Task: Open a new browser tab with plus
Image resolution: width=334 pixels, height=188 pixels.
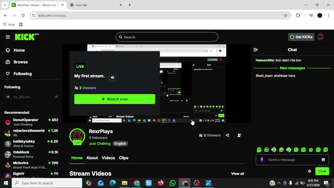Action: [x=129, y=5]
